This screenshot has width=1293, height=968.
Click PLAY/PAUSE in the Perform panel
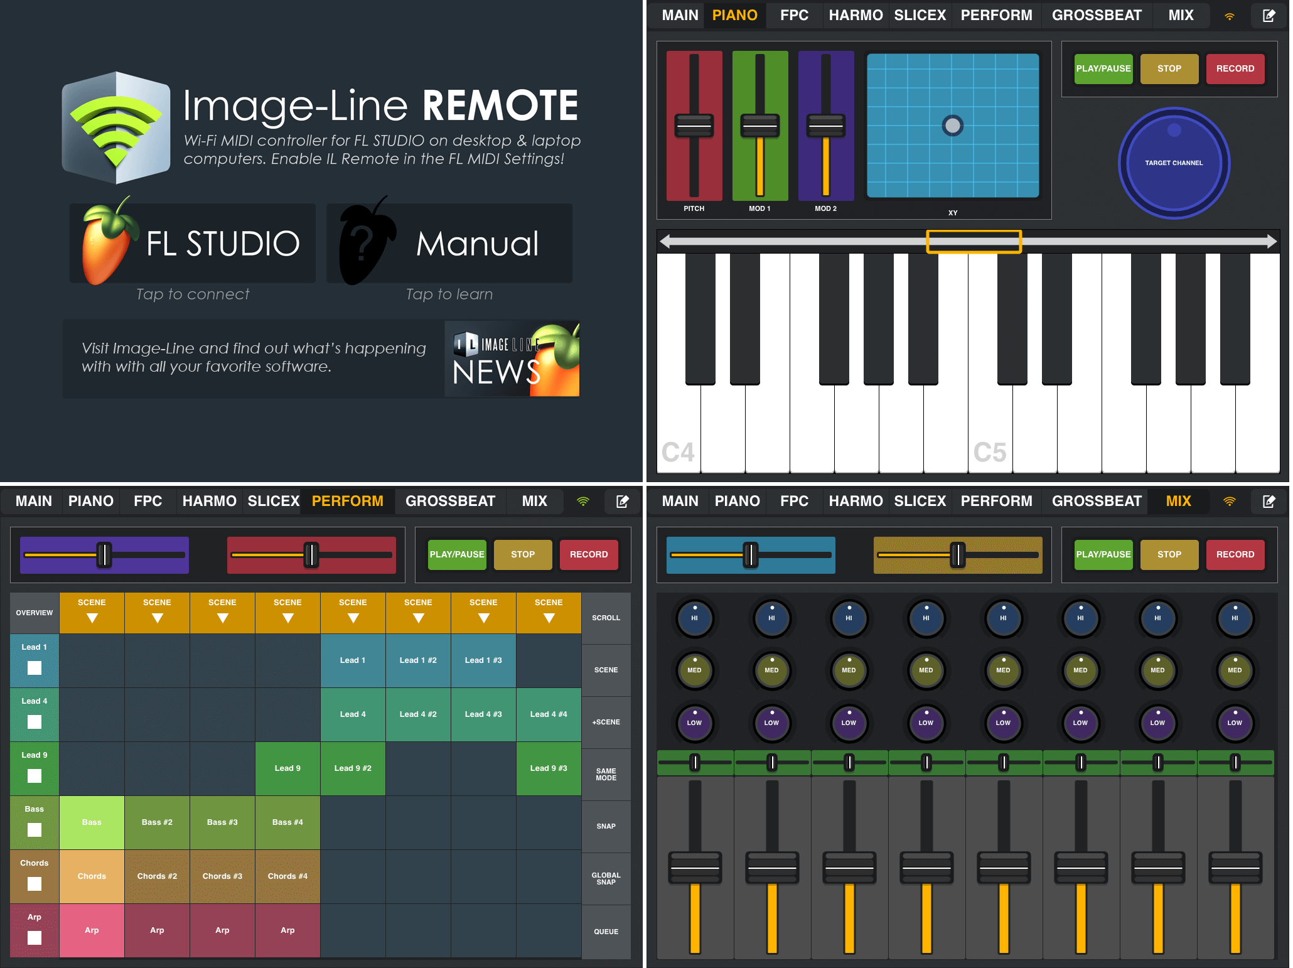click(x=457, y=555)
